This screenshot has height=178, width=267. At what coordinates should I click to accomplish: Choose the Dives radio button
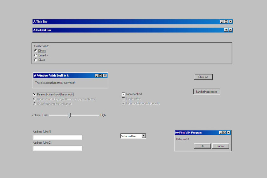click(36, 60)
